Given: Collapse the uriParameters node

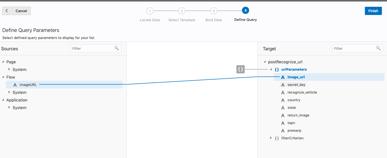Looking at the screenshot, I should click(x=271, y=69).
